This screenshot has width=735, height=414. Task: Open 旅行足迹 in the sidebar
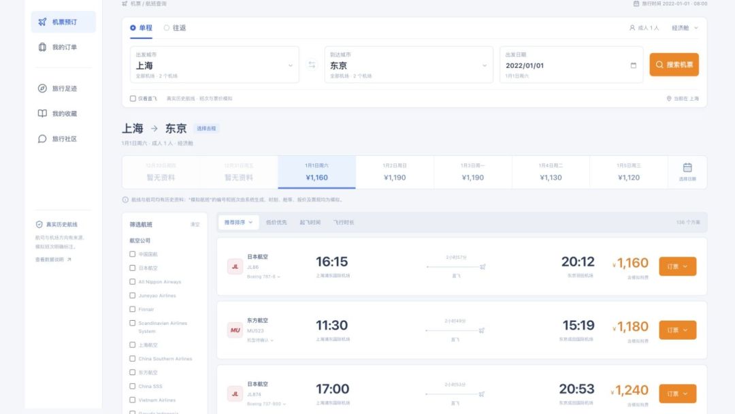click(x=63, y=89)
